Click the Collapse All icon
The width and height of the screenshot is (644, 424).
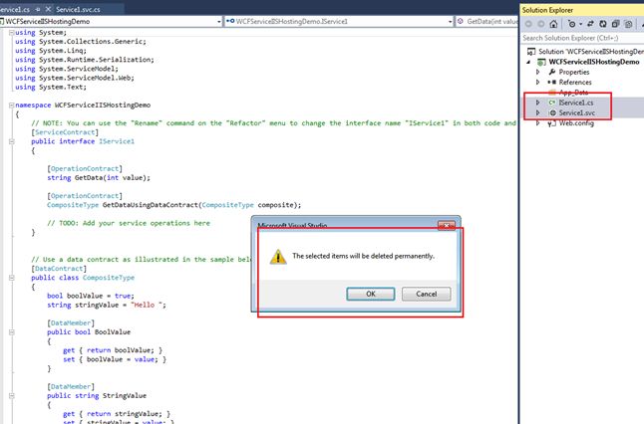(615, 24)
